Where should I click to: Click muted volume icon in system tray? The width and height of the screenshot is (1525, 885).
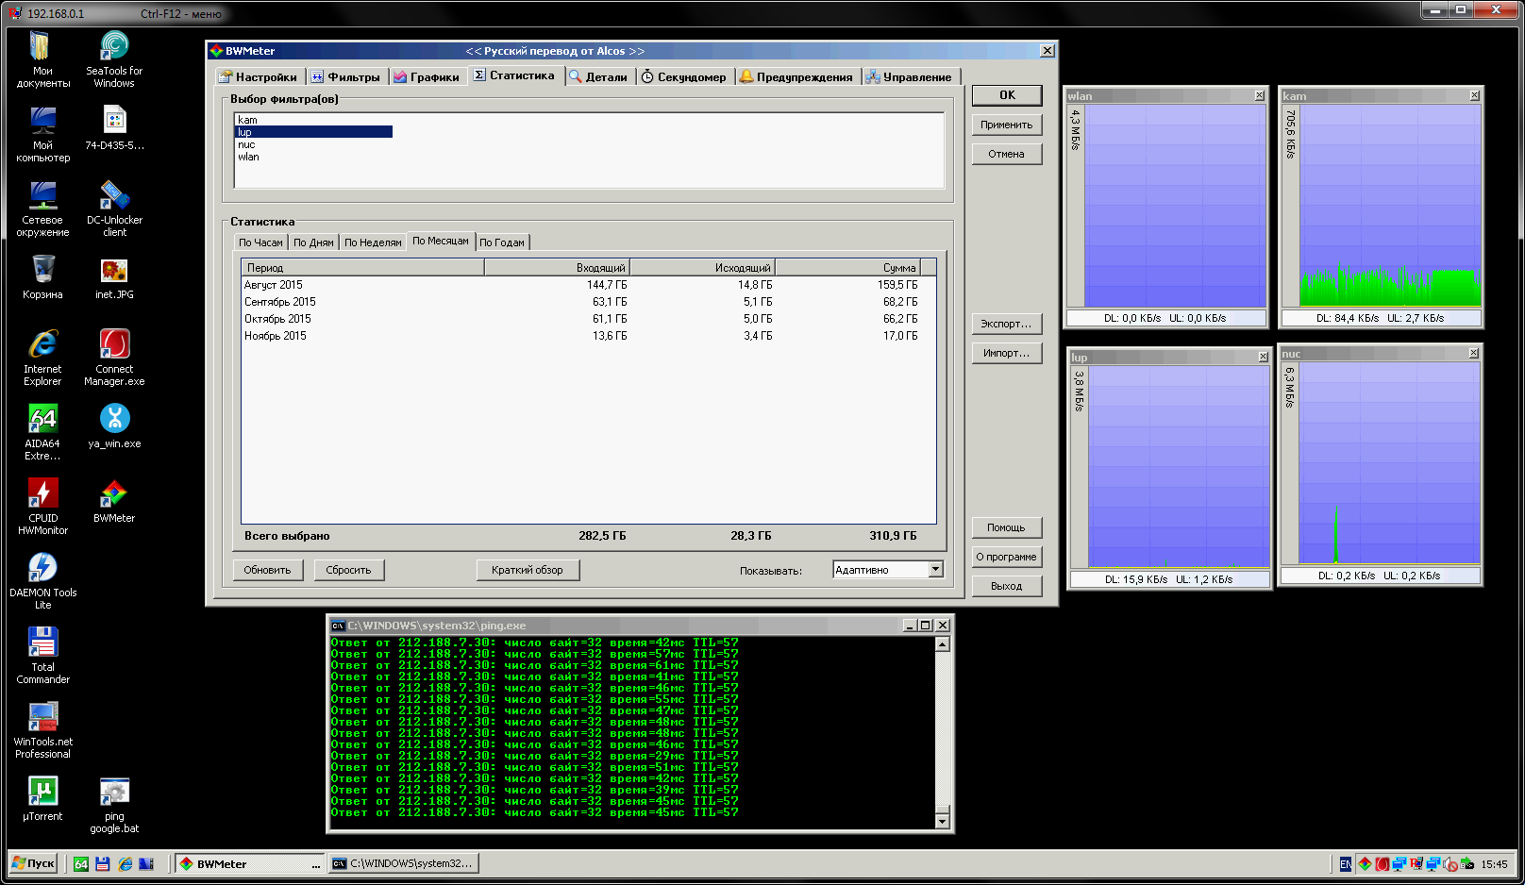point(1450,863)
